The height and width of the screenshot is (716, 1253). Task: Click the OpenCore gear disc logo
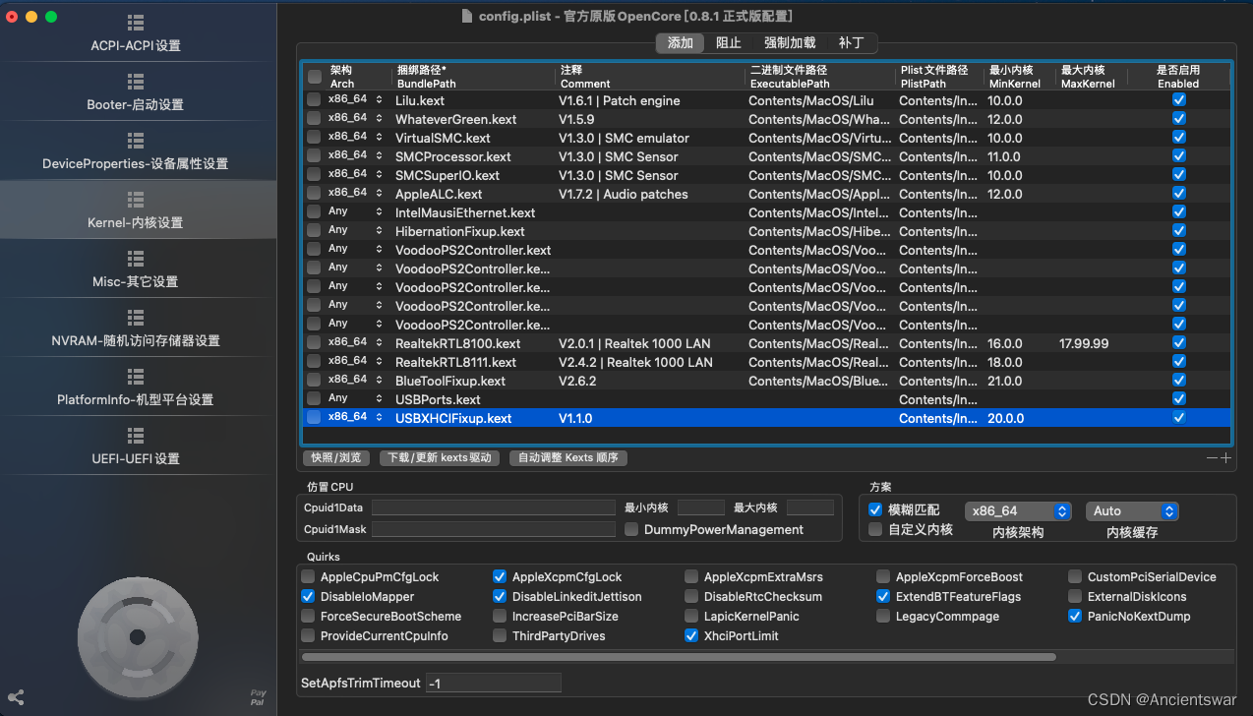[136, 637]
